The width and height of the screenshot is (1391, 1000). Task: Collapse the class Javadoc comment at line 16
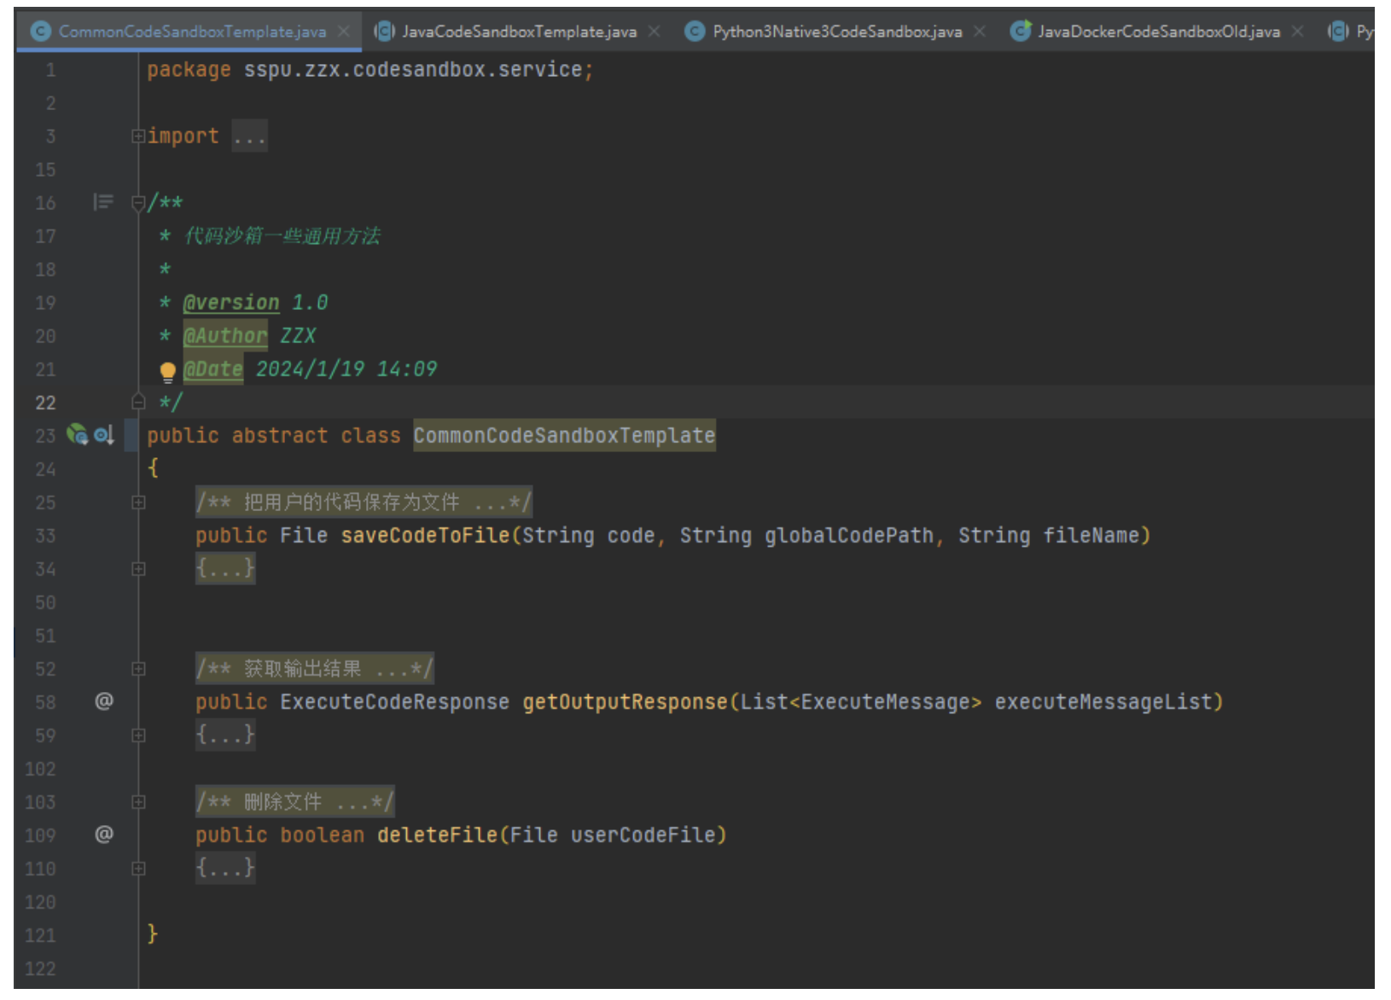pos(138,203)
